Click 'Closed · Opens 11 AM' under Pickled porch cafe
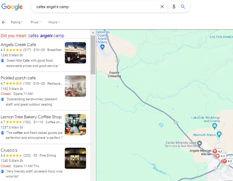Image resolution: width=233 pixels, height=181 pixels. [x=17, y=94]
